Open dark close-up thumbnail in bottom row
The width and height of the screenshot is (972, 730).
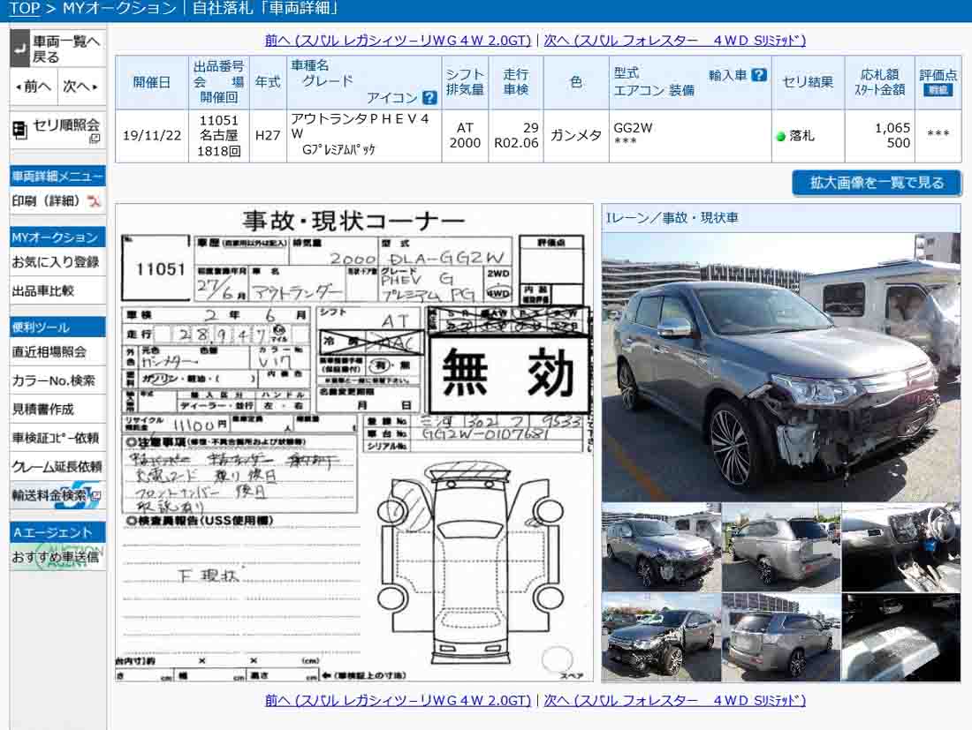pos(901,637)
